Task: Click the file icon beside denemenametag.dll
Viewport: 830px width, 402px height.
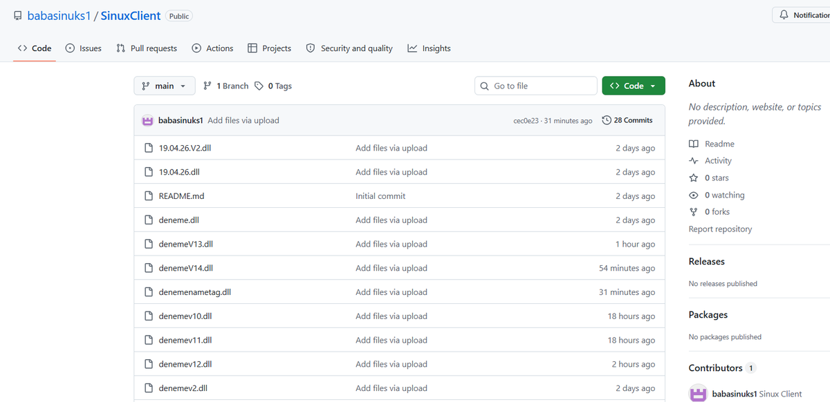Action: click(x=148, y=292)
